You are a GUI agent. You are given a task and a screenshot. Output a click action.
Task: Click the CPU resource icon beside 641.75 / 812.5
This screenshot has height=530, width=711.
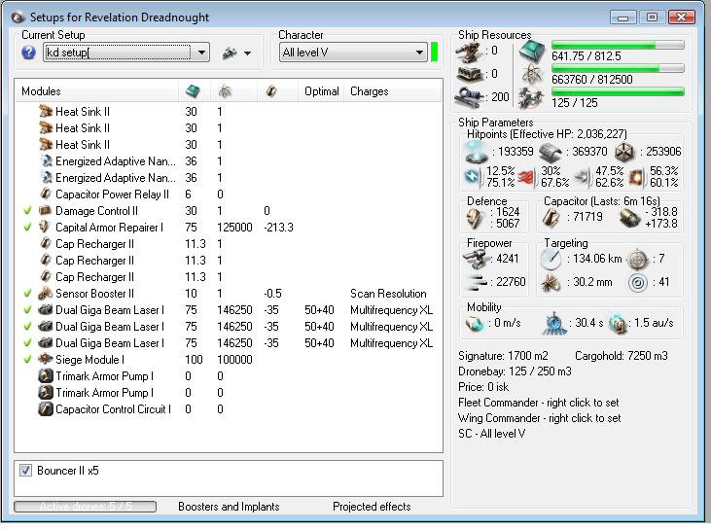[x=531, y=52]
